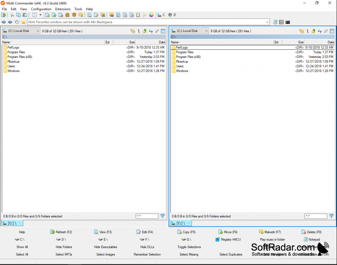Image resolution: width=337 pixels, height=265 pixels.
Task: Open the File menu
Action: (x=4, y=9)
